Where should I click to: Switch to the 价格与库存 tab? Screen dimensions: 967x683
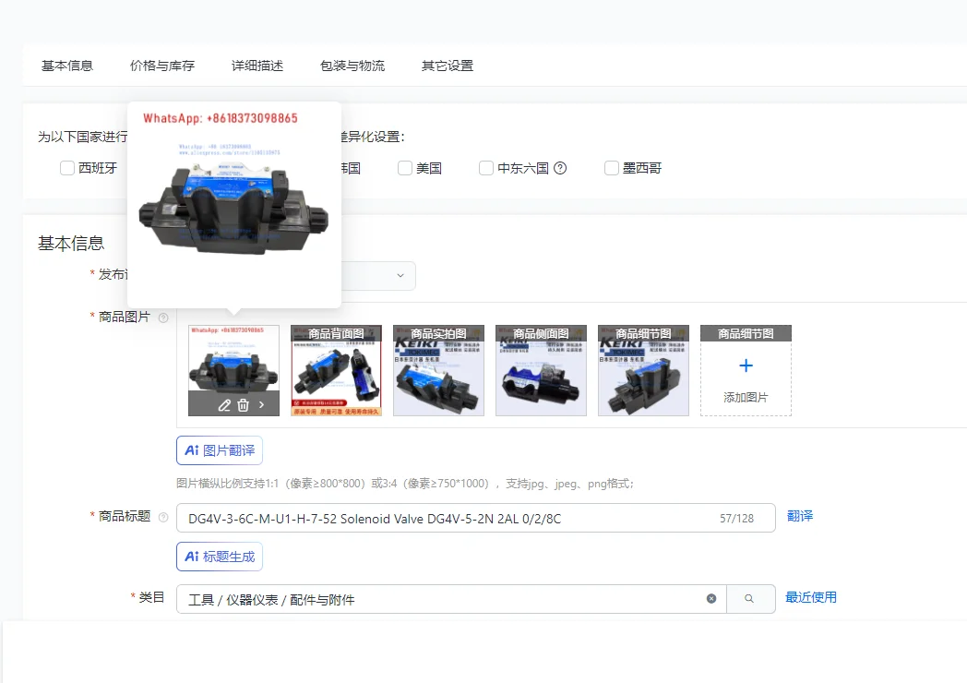[x=161, y=66]
